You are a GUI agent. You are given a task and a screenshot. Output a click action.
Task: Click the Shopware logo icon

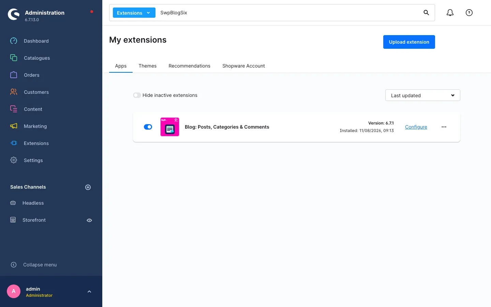pyautogui.click(x=14, y=14)
